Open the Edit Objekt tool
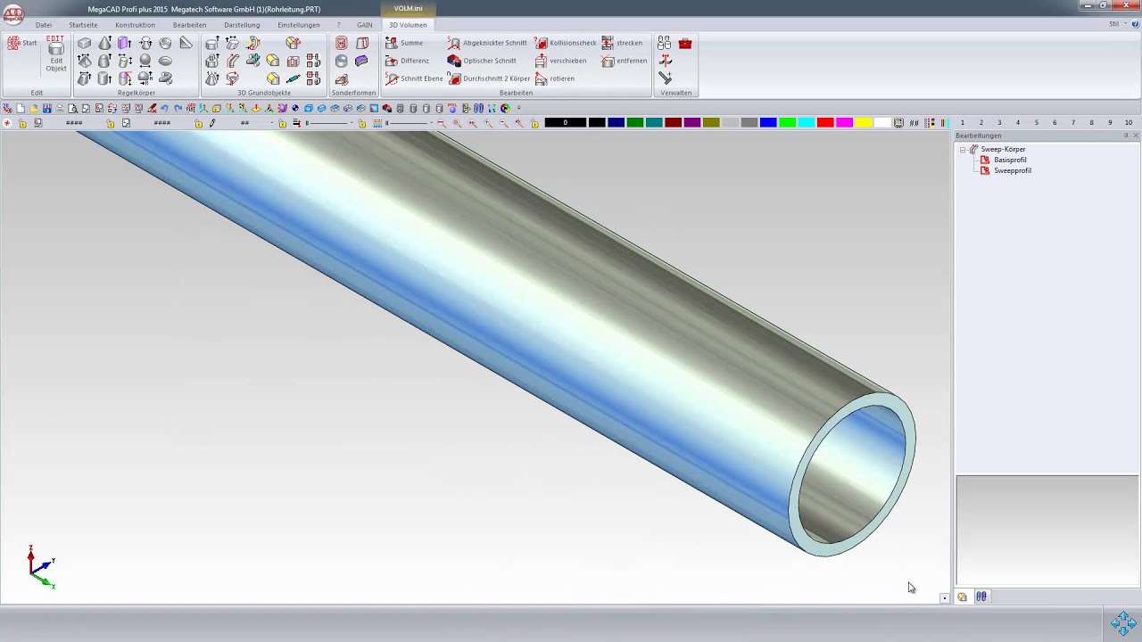Screen dimensions: 1142x642 (56, 55)
